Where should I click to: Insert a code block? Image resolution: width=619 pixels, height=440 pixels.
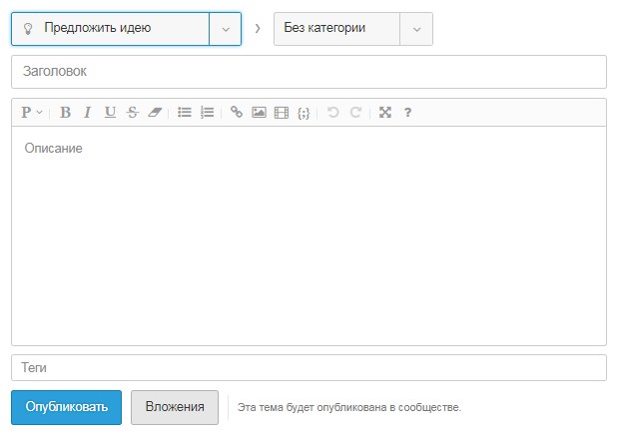pyautogui.click(x=304, y=113)
